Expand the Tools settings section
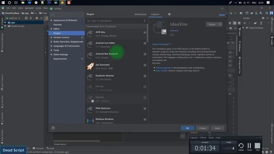Image resolution: width=274 pixels, height=154 pixels. (x=51, y=50)
